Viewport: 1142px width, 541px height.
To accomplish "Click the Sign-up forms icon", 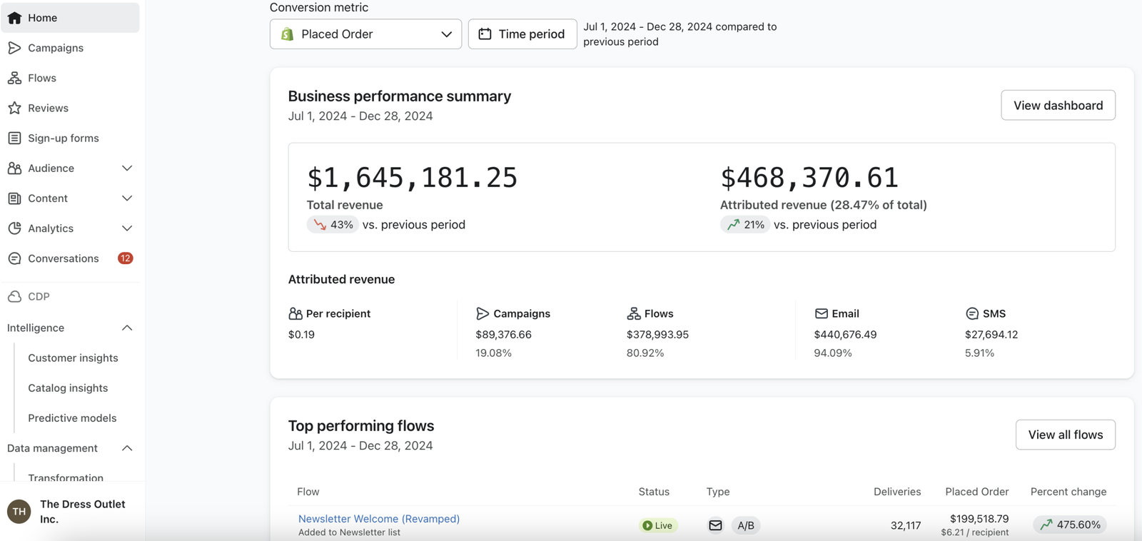I will (x=14, y=138).
